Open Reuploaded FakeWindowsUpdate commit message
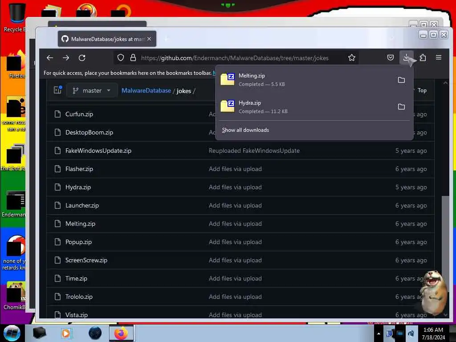 (254, 151)
